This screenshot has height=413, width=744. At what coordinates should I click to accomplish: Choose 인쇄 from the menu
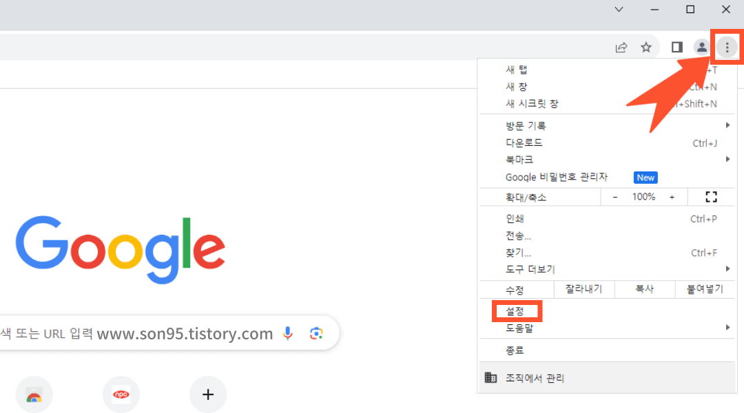coord(607,219)
